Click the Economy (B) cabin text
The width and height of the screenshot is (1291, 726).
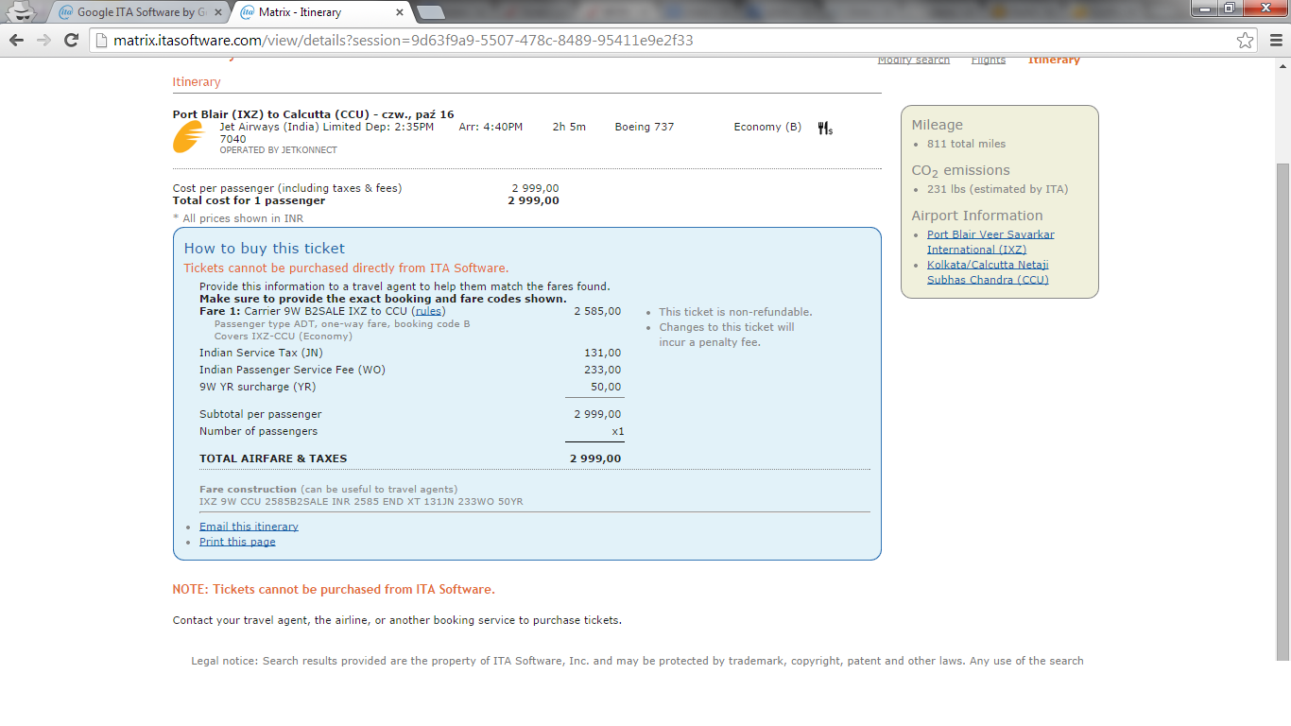coord(767,127)
